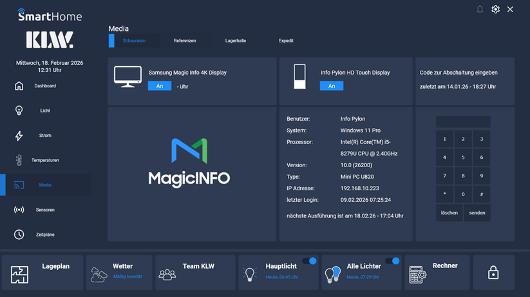Switch to the Referenzen tab

coord(185,40)
